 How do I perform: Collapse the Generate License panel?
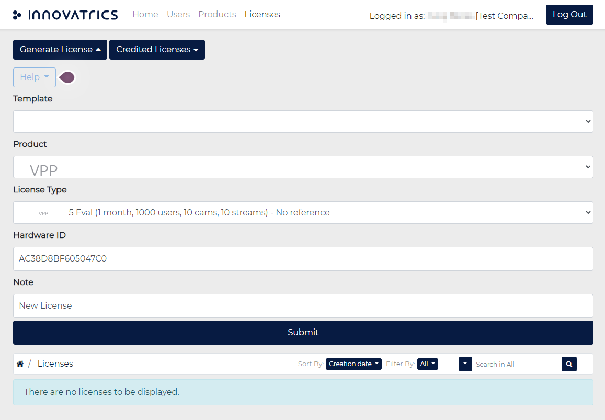click(x=60, y=49)
